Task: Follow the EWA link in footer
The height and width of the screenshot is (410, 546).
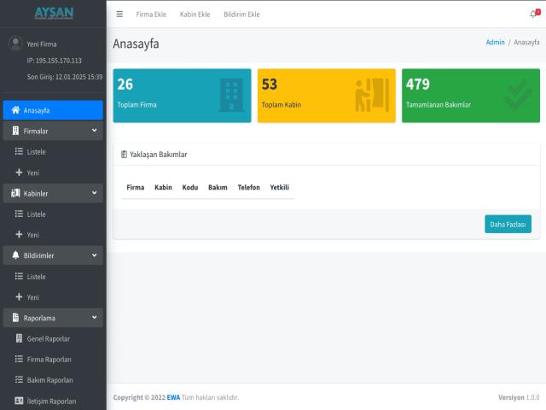Action: 173,397
